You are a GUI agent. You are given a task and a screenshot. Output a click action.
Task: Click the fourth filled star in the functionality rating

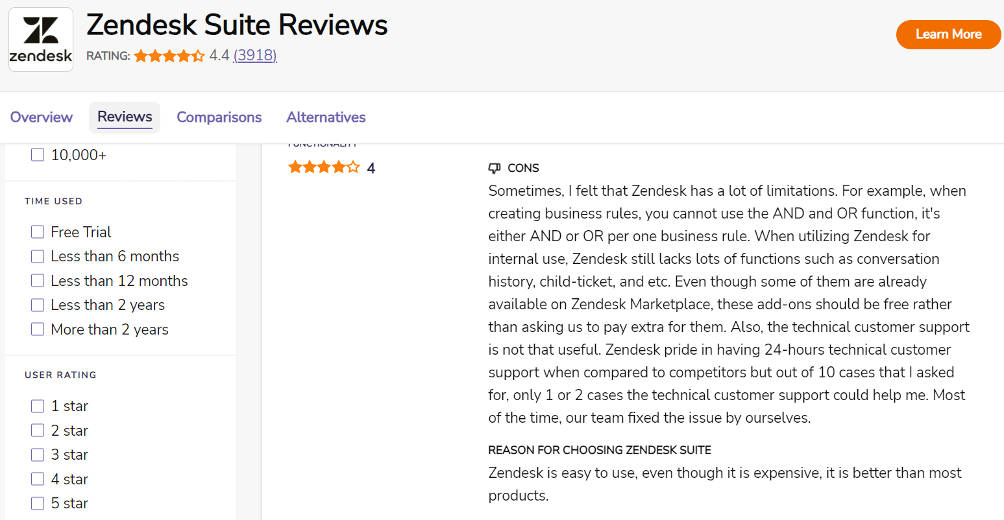[337, 167]
